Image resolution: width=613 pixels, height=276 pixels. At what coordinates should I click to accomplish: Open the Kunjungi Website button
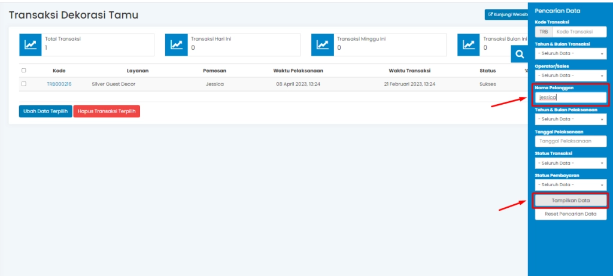[507, 14]
